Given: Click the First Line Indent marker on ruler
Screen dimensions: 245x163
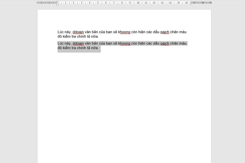Looking at the screenshot, I should pyautogui.click(x=57, y=2).
